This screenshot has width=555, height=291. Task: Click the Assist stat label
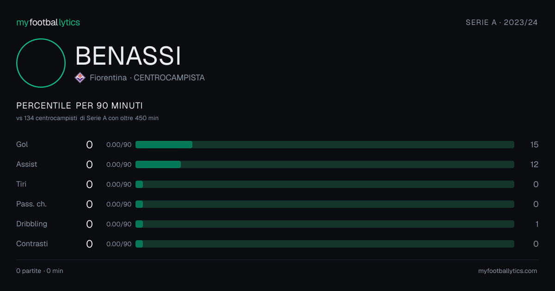point(27,164)
